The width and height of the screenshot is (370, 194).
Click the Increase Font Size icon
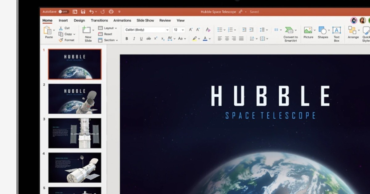pos(191,30)
